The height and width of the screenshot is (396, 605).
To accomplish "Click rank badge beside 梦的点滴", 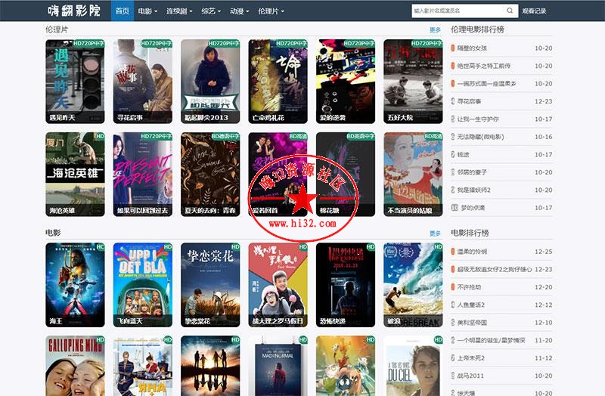I will [453, 208].
